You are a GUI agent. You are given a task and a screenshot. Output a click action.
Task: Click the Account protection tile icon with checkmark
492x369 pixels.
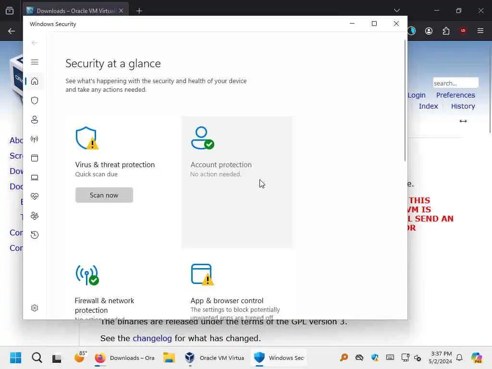202,138
